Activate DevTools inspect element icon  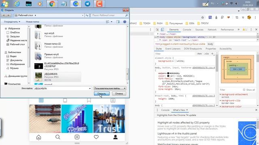[157, 29]
